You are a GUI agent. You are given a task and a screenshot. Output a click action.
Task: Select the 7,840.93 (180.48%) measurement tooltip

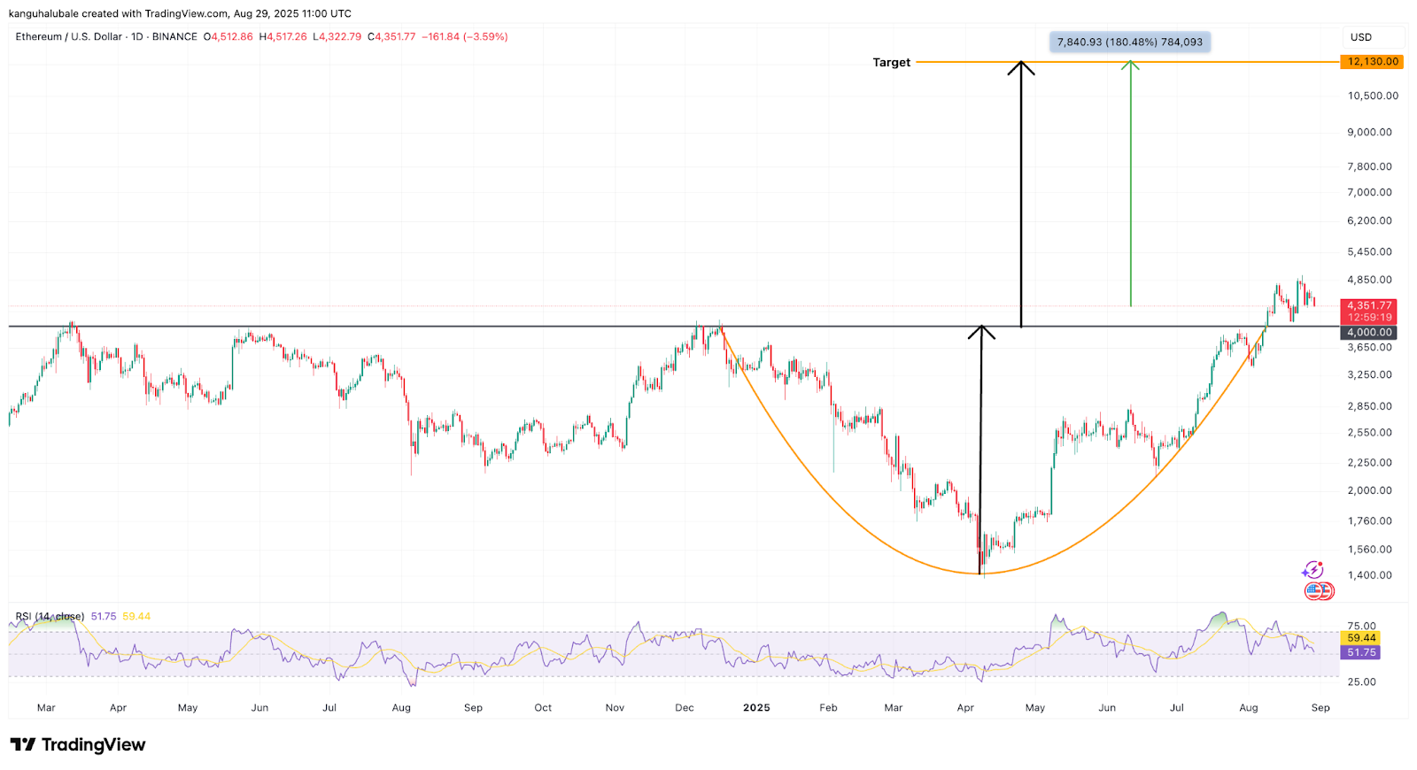tap(1129, 42)
